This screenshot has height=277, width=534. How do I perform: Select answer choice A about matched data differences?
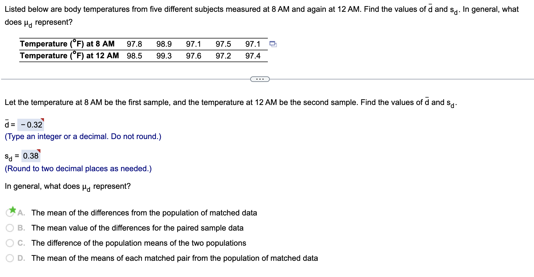tap(10, 213)
